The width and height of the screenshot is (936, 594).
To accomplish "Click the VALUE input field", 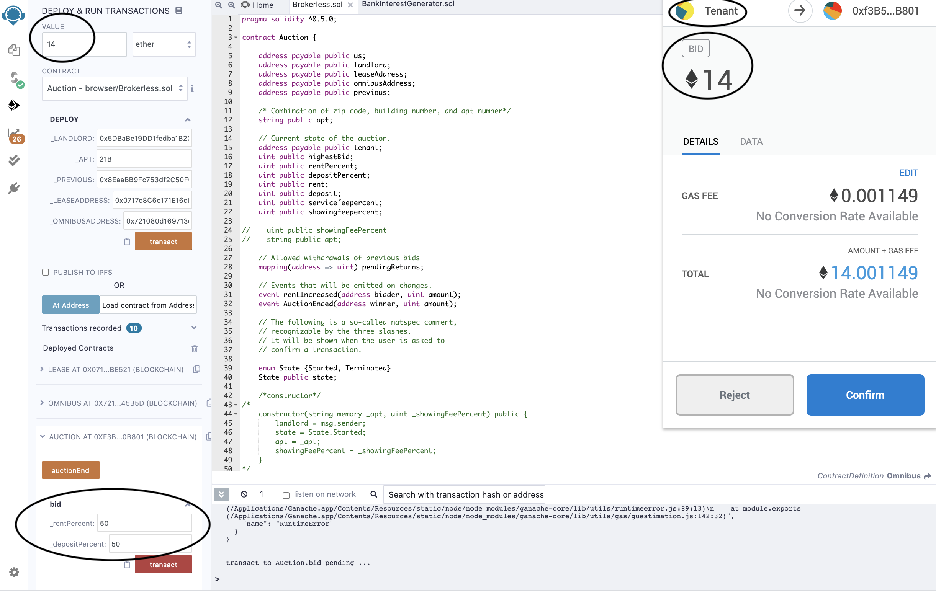I will [x=84, y=44].
